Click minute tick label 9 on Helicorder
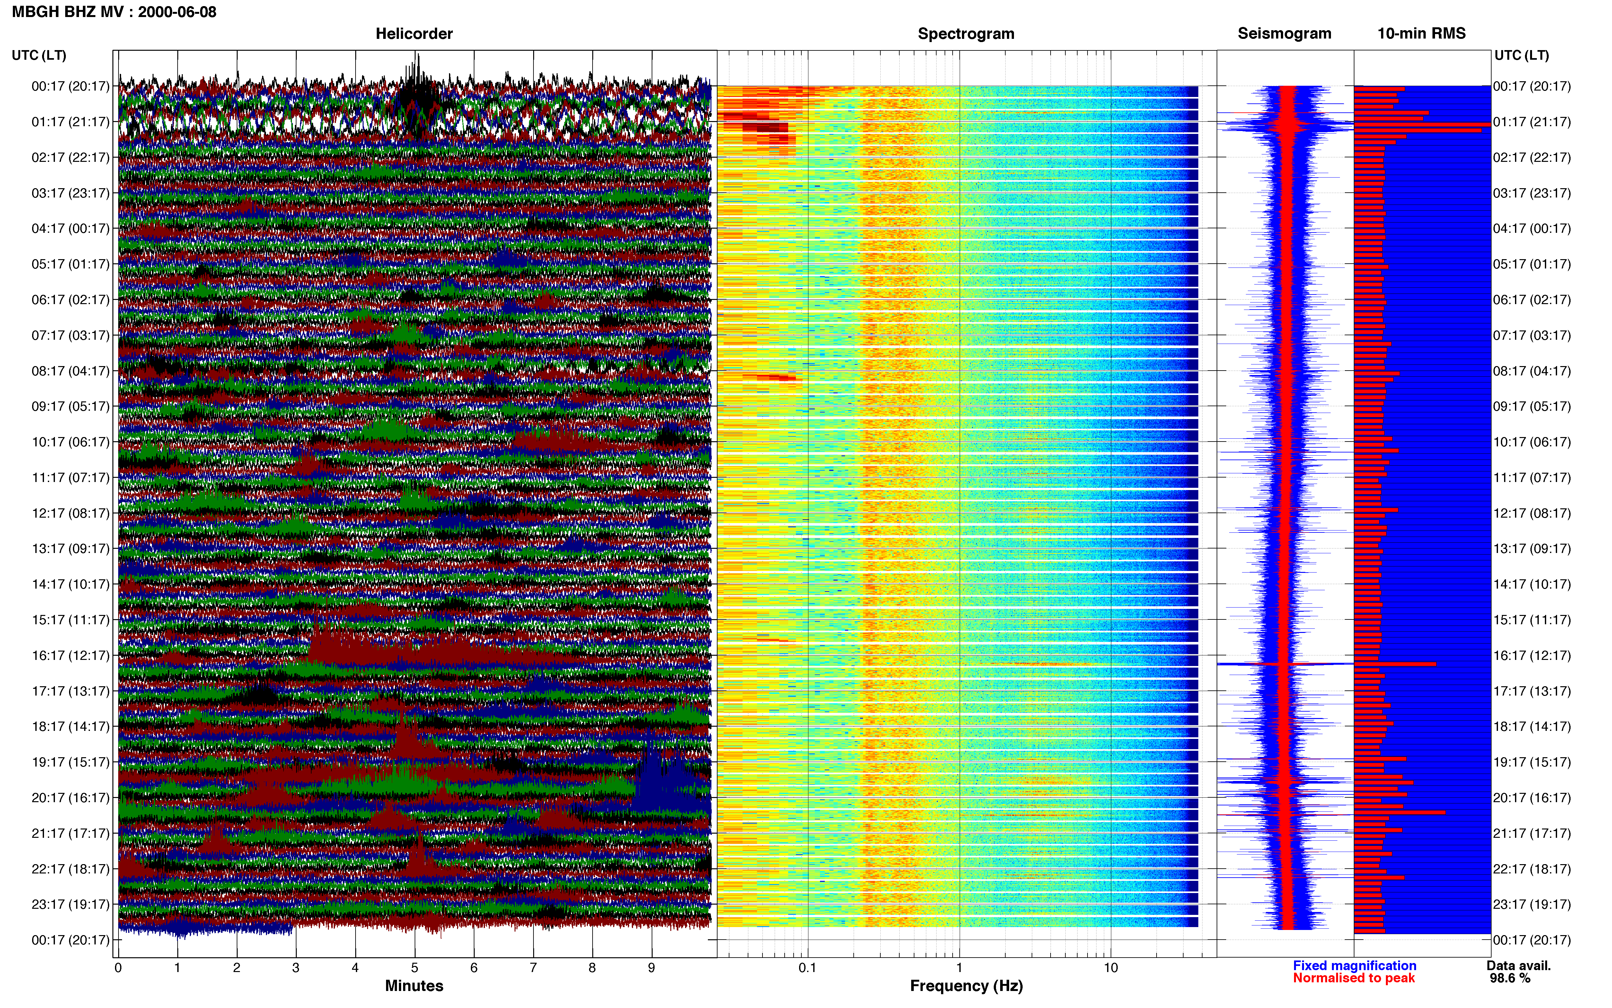 pos(651,968)
